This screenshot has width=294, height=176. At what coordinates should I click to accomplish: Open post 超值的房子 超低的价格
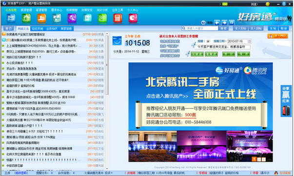20,86
